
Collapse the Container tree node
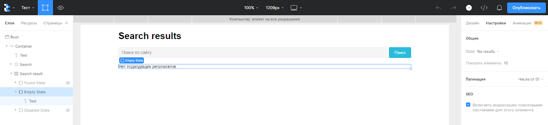tap(7, 46)
